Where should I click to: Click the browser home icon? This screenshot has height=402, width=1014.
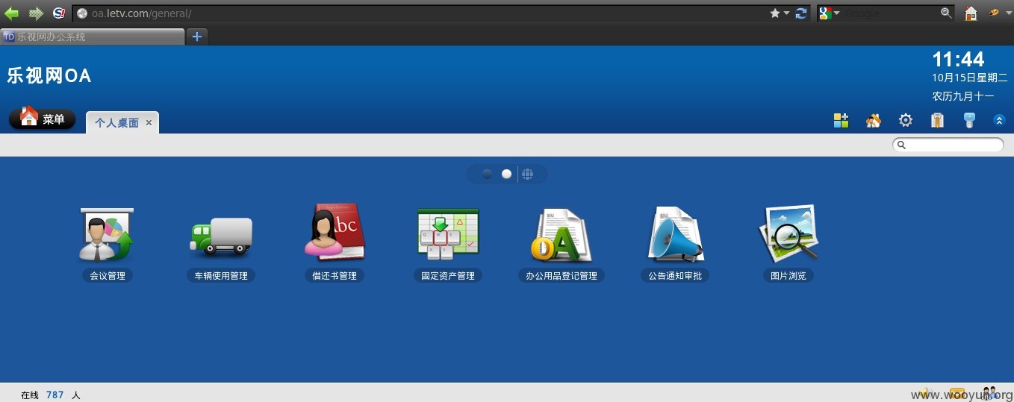[x=971, y=13]
